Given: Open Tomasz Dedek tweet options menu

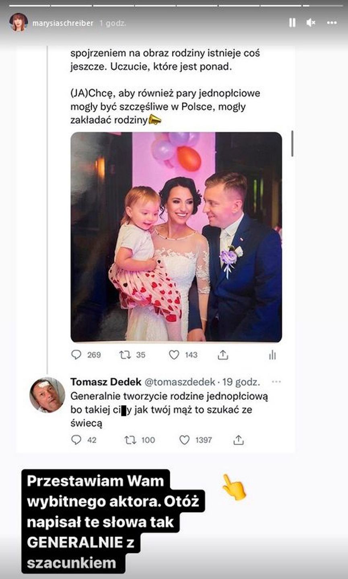Looking at the screenshot, I should click(x=276, y=382).
